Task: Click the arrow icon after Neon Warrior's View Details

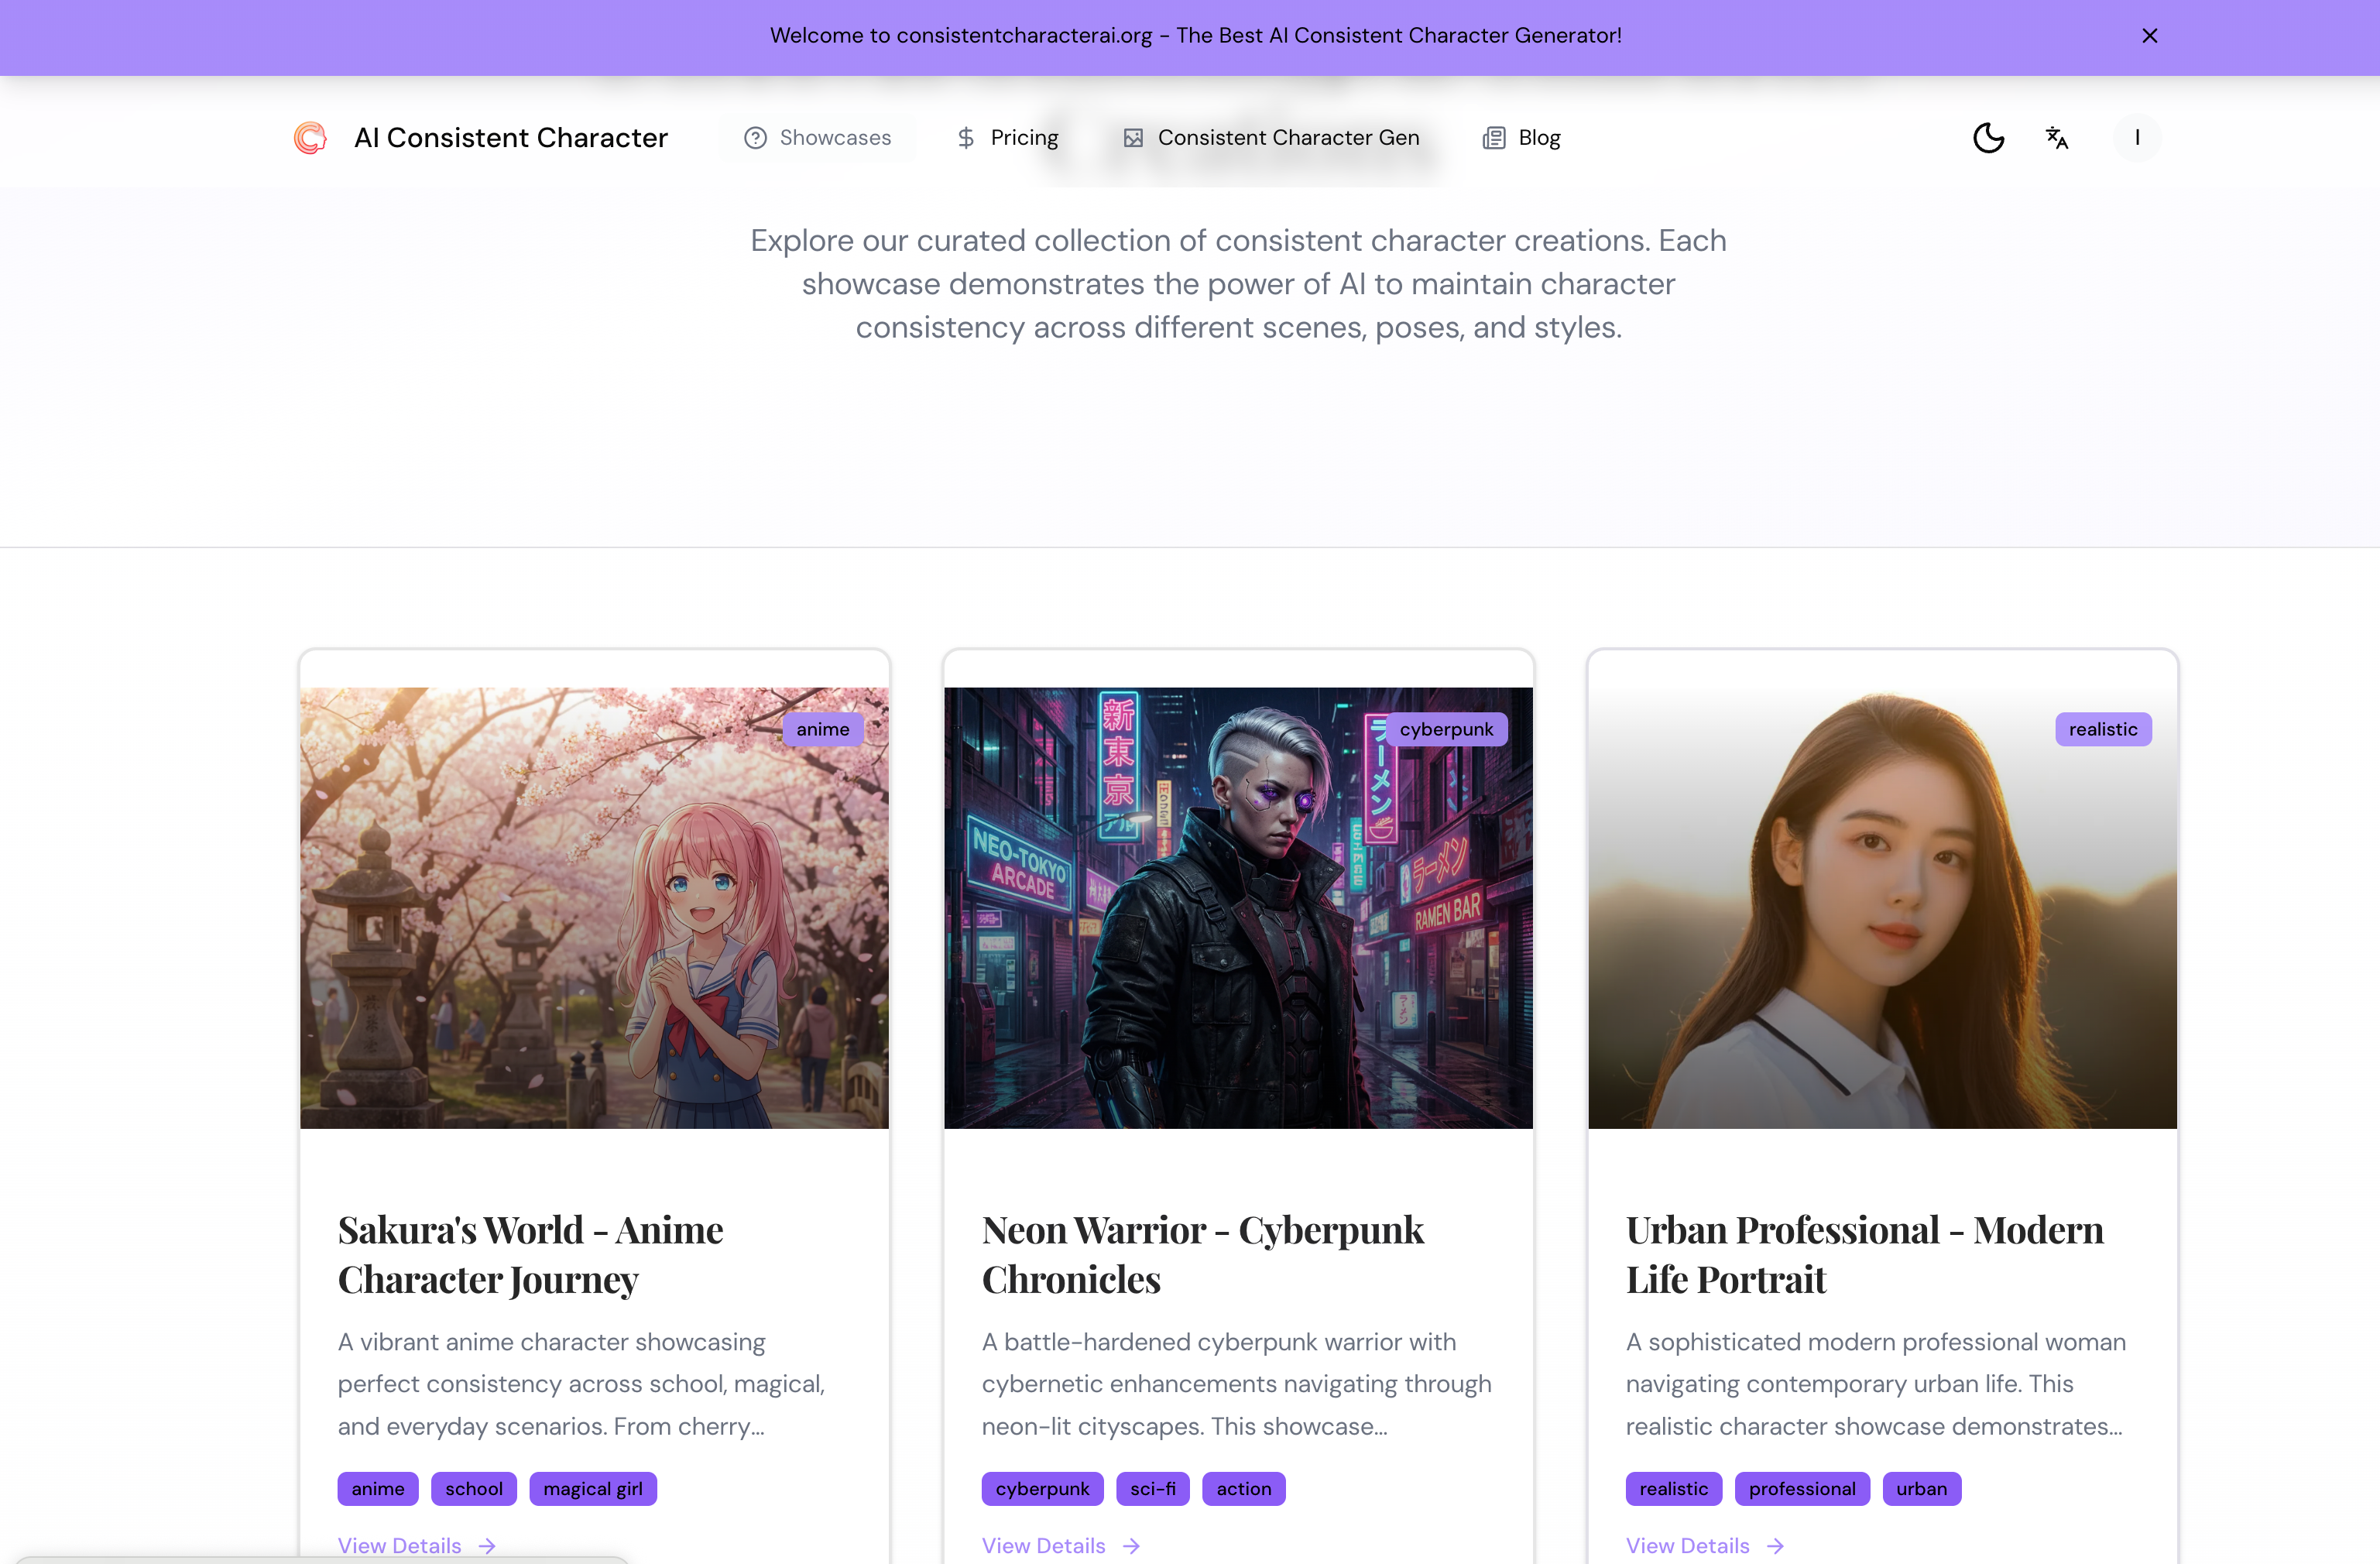Action: coord(1130,1546)
